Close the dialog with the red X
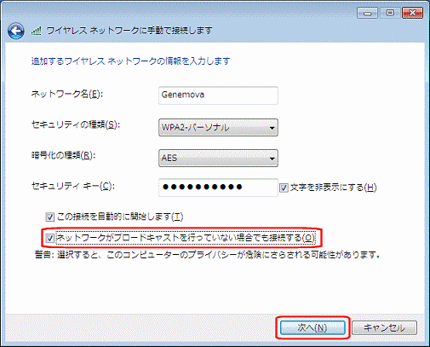 tap(412, 13)
